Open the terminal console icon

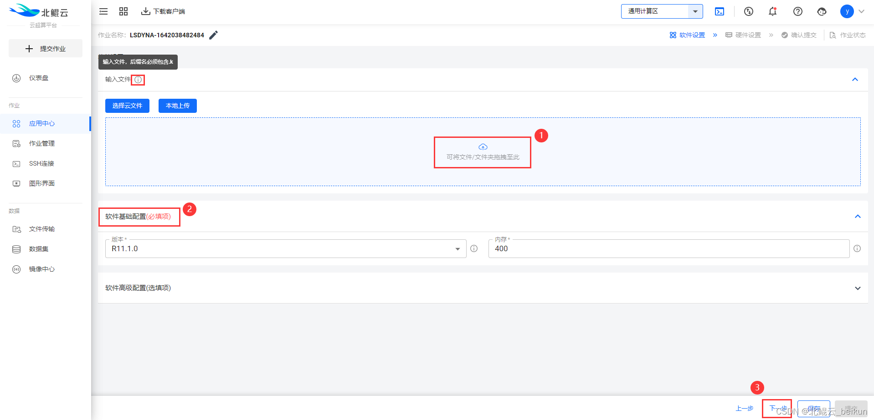point(720,11)
